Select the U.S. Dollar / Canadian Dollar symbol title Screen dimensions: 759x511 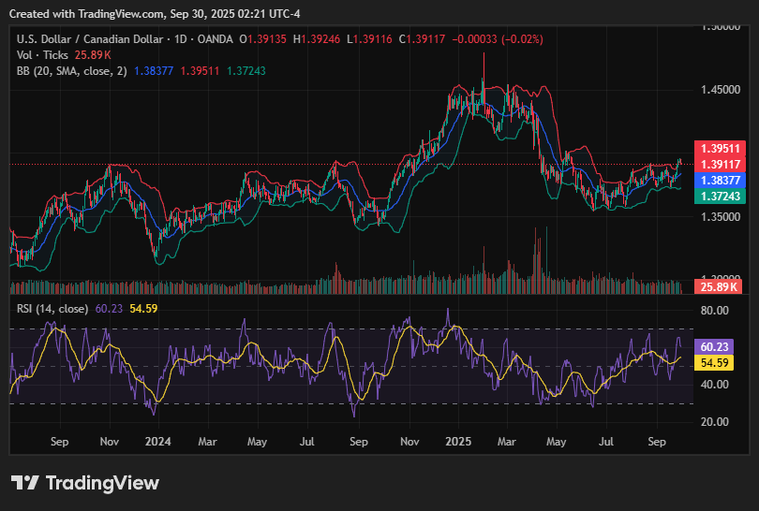[x=90, y=39]
